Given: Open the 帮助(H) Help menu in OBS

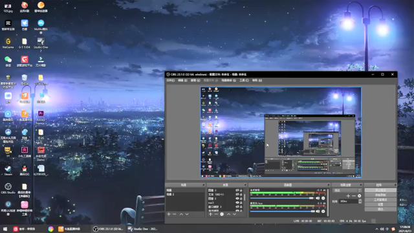Looking at the screenshot, I should click(257, 80).
